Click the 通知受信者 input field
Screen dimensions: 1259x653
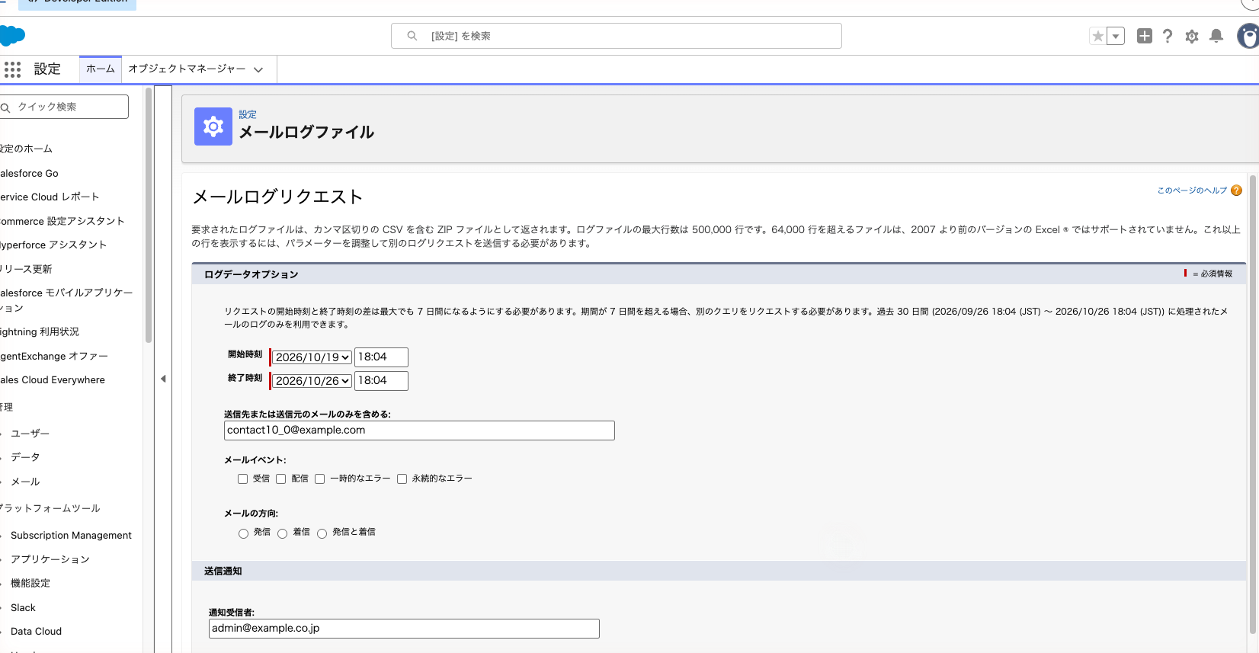pos(404,629)
